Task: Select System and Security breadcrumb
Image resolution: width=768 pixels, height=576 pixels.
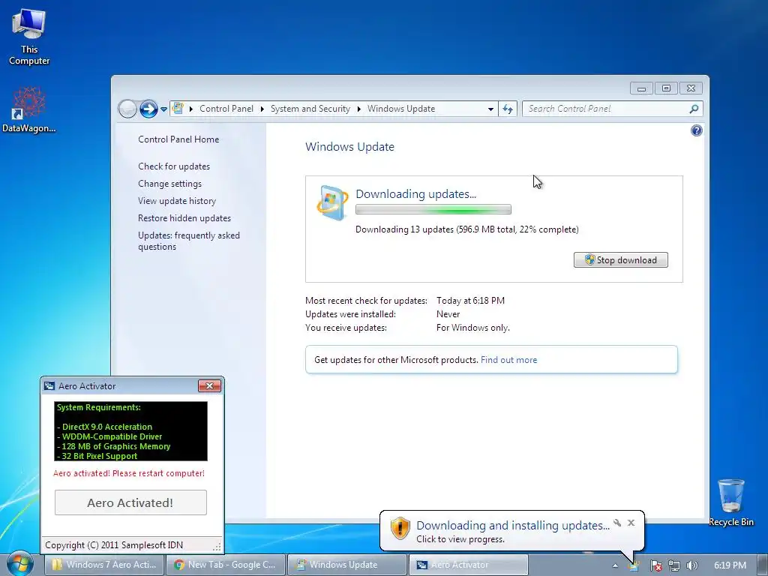Action: (310, 109)
